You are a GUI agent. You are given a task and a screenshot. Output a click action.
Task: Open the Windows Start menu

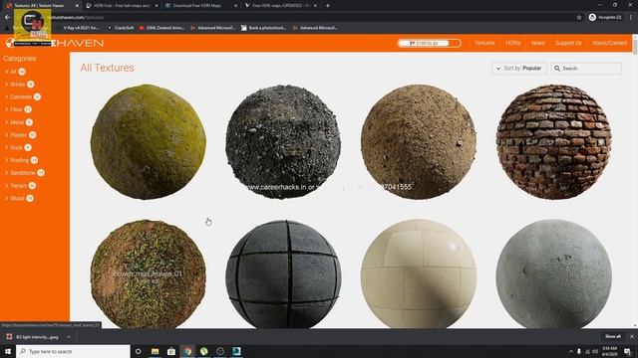[x=8, y=351]
